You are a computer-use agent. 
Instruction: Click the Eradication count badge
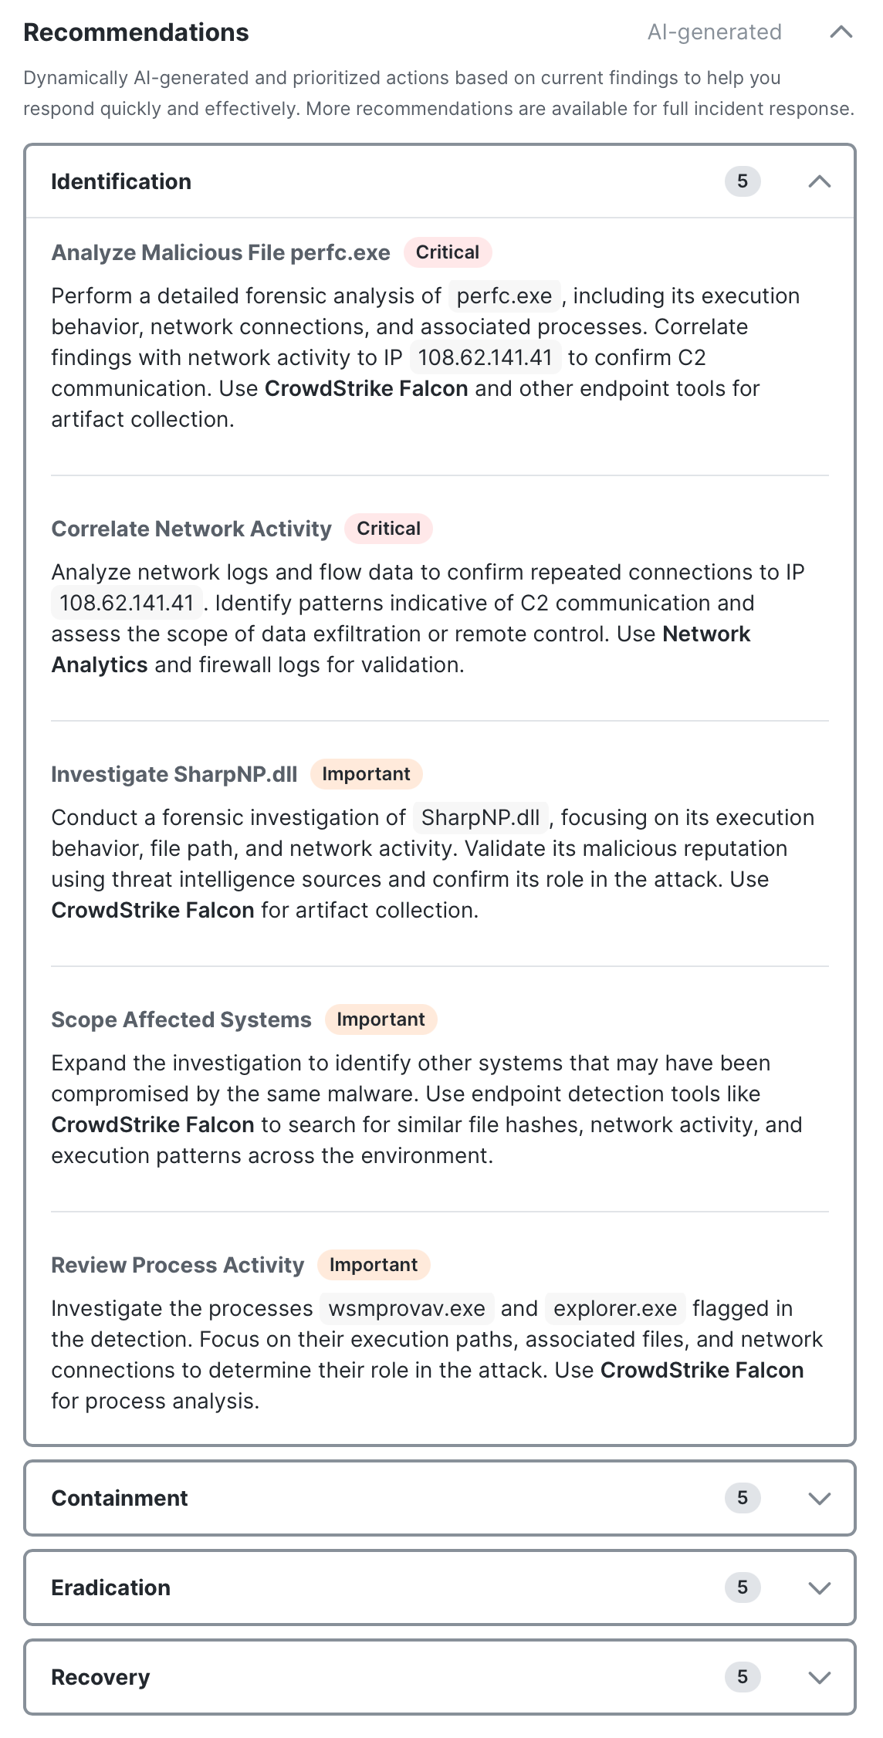pyautogui.click(x=743, y=1588)
